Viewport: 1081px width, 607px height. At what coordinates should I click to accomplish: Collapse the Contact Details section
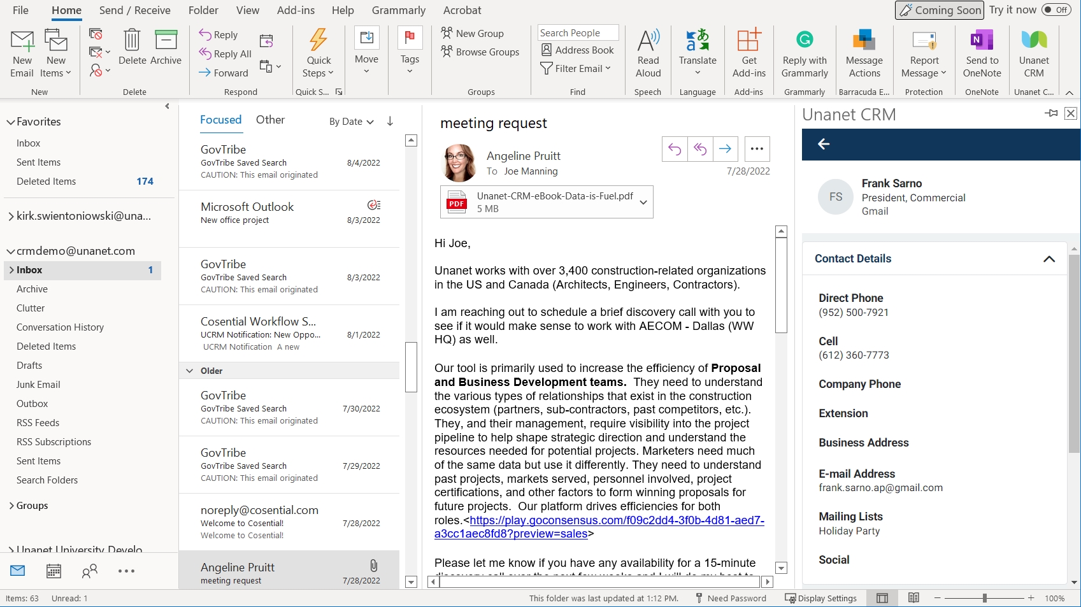1049,259
